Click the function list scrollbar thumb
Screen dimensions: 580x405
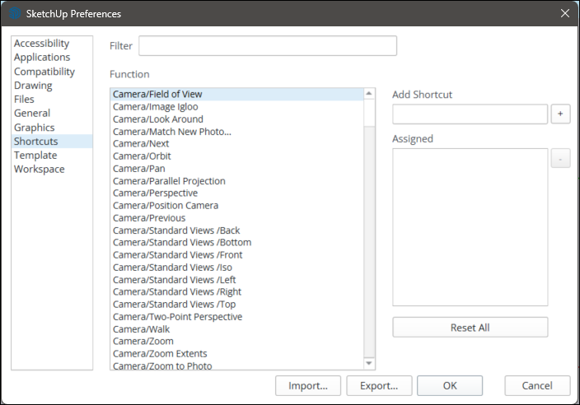coord(369,112)
